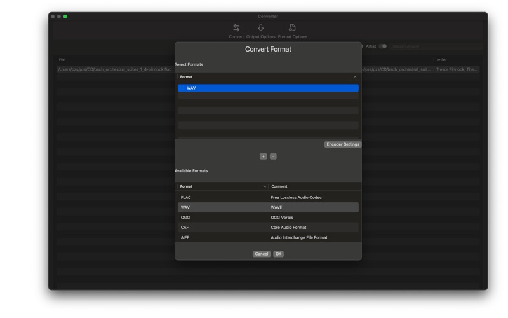
Task: Cancel the Convert Format dialog
Action: coord(261,254)
